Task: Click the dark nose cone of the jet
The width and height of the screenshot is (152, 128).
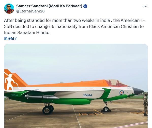Action: pyautogui.click(x=138, y=91)
